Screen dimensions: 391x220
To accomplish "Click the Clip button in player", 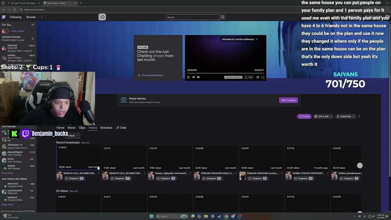I will [x=249, y=77].
